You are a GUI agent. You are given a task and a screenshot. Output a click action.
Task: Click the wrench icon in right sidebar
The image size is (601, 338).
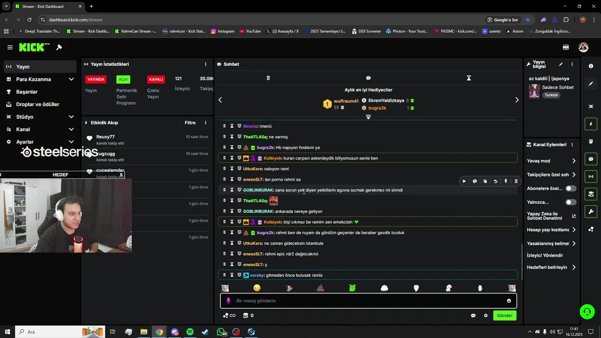click(x=591, y=211)
